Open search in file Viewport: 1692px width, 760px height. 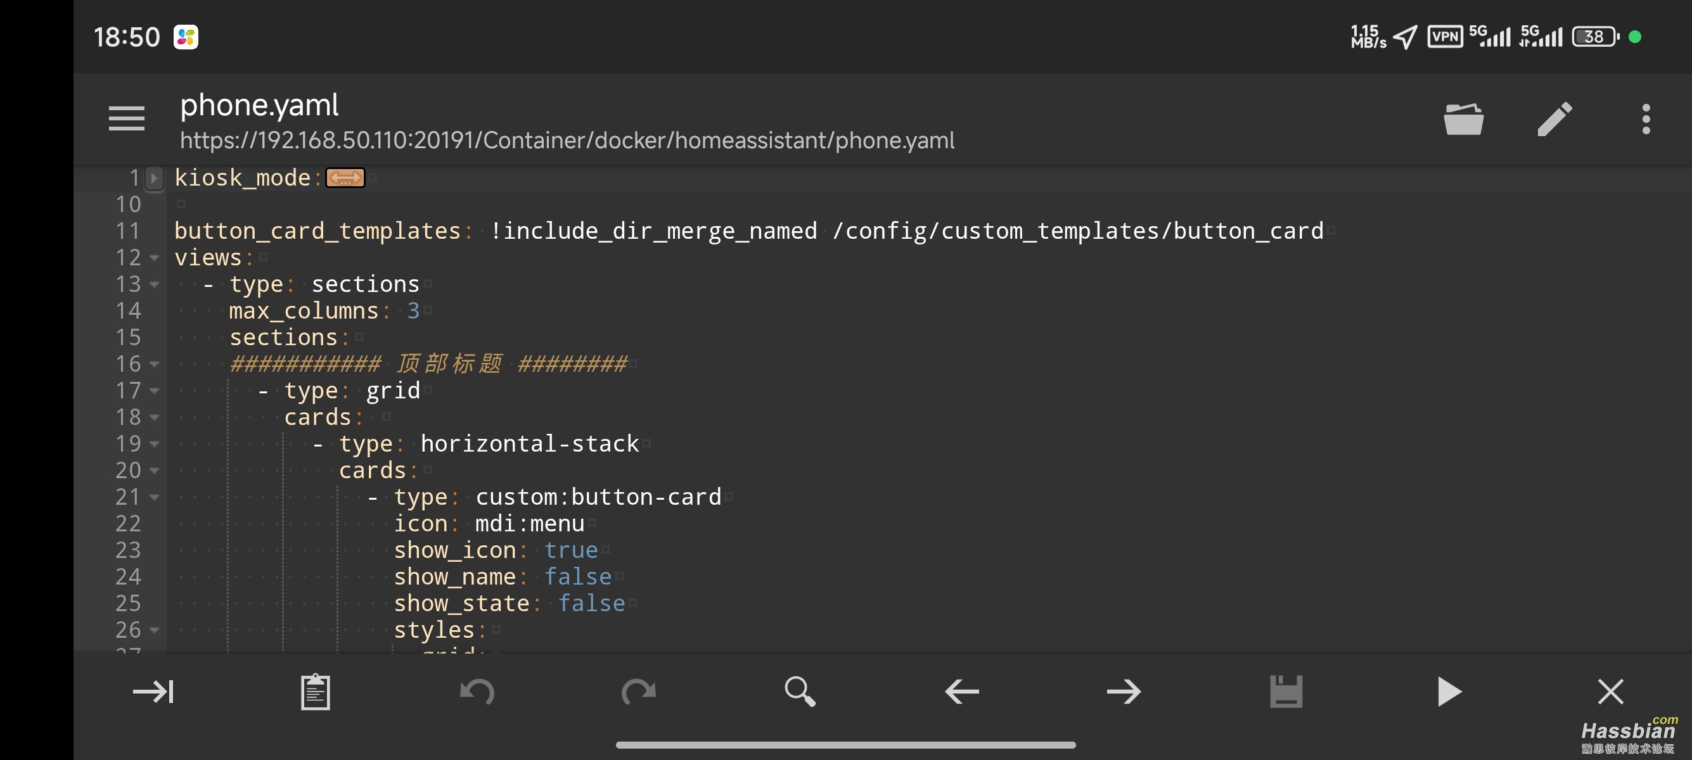[800, 692]
